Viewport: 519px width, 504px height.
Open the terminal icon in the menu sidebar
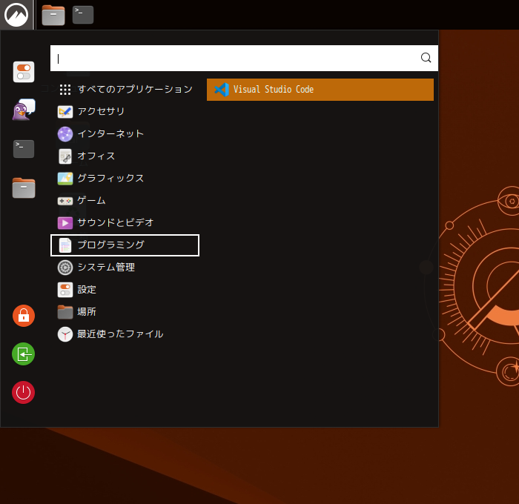(x=24, y=149)
